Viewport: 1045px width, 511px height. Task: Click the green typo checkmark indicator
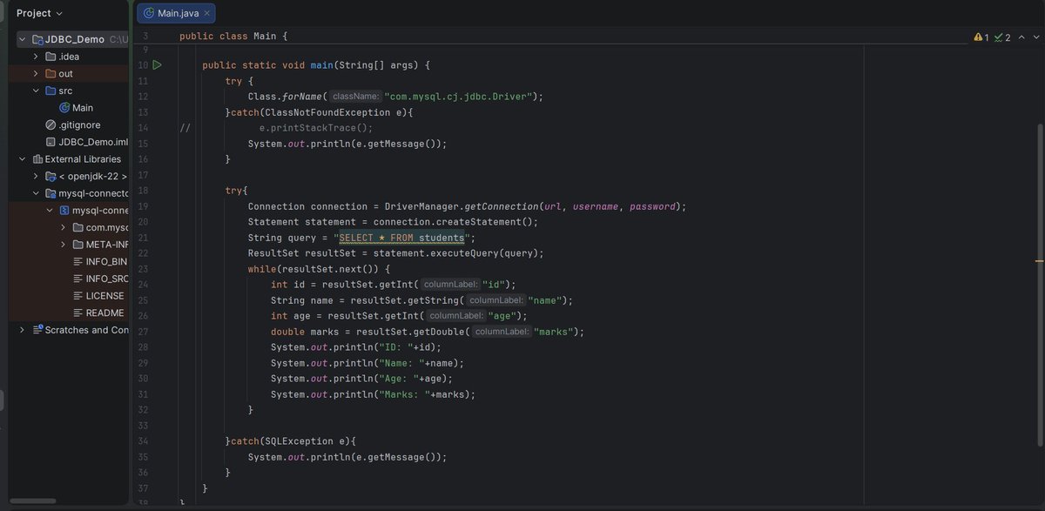tap(999, 37)
